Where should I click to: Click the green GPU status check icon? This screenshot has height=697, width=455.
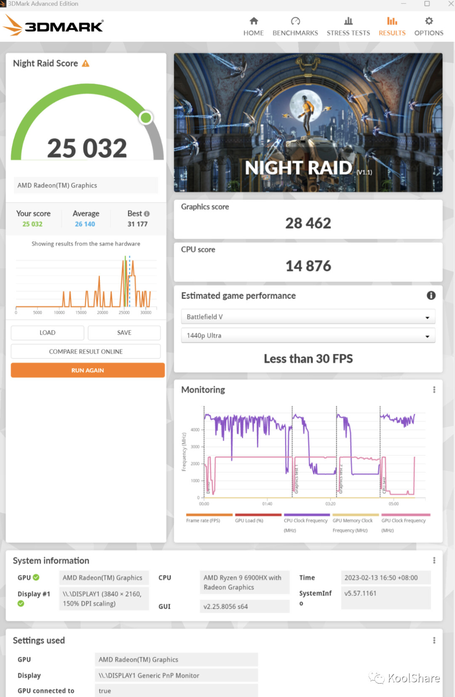(36, 577)
